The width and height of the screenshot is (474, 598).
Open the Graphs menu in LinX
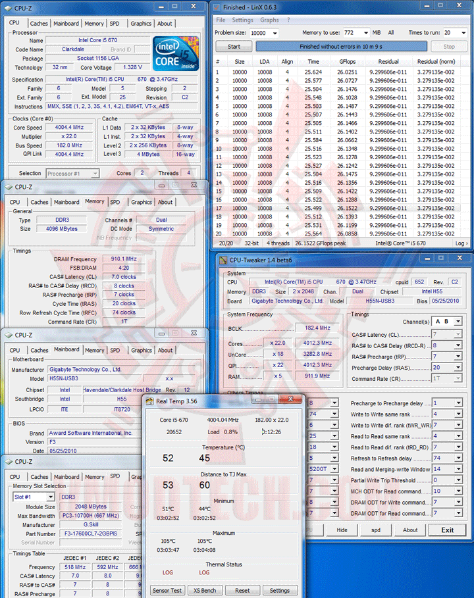coord(269,20)
